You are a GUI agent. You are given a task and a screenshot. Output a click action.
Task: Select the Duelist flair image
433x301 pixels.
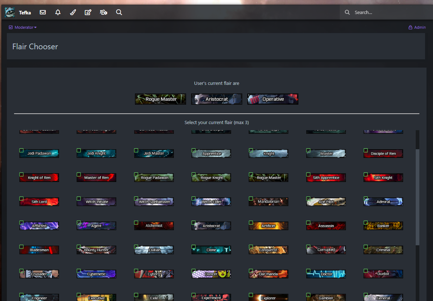[383, 274]
